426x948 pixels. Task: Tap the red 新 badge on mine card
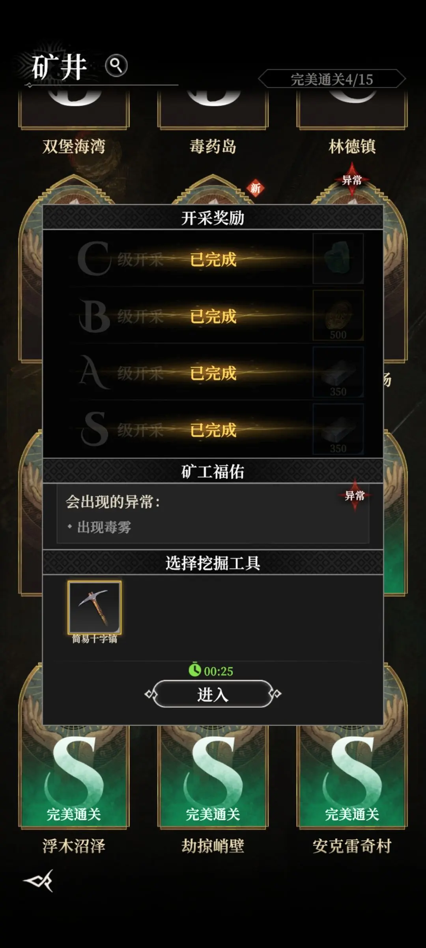tap(256, 188)
